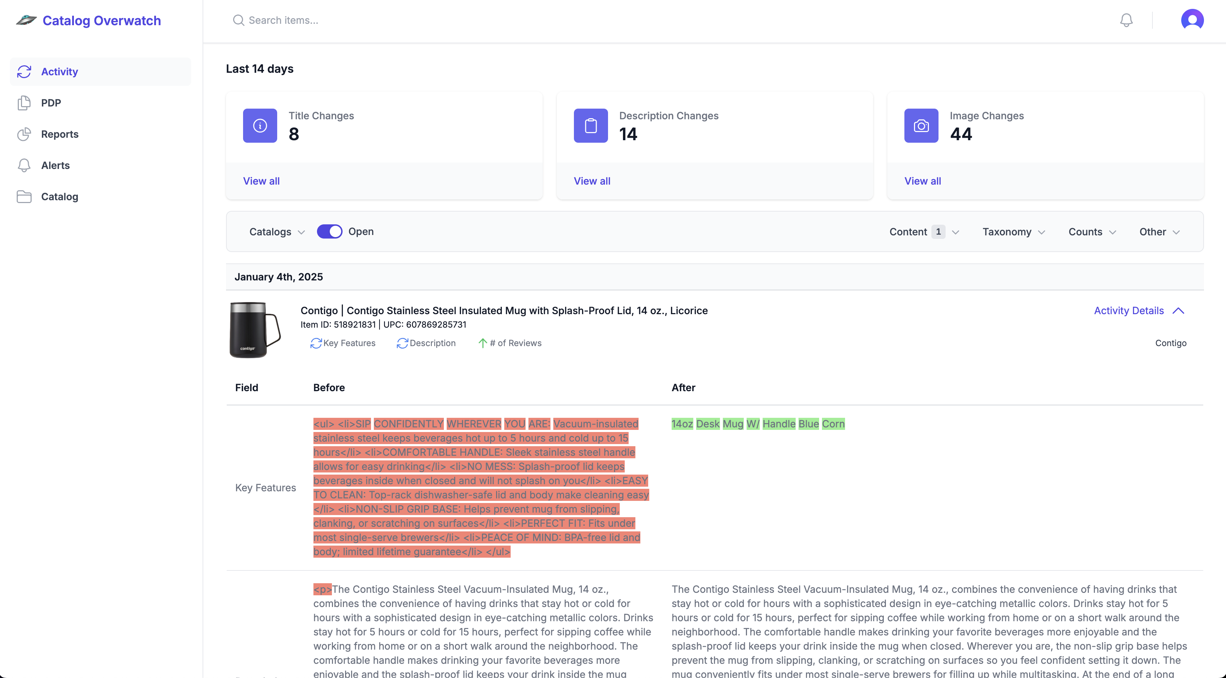Screen dimensions: 1226x678
Task: Expand the Catalogs dropdown
Action: [276, 232]
